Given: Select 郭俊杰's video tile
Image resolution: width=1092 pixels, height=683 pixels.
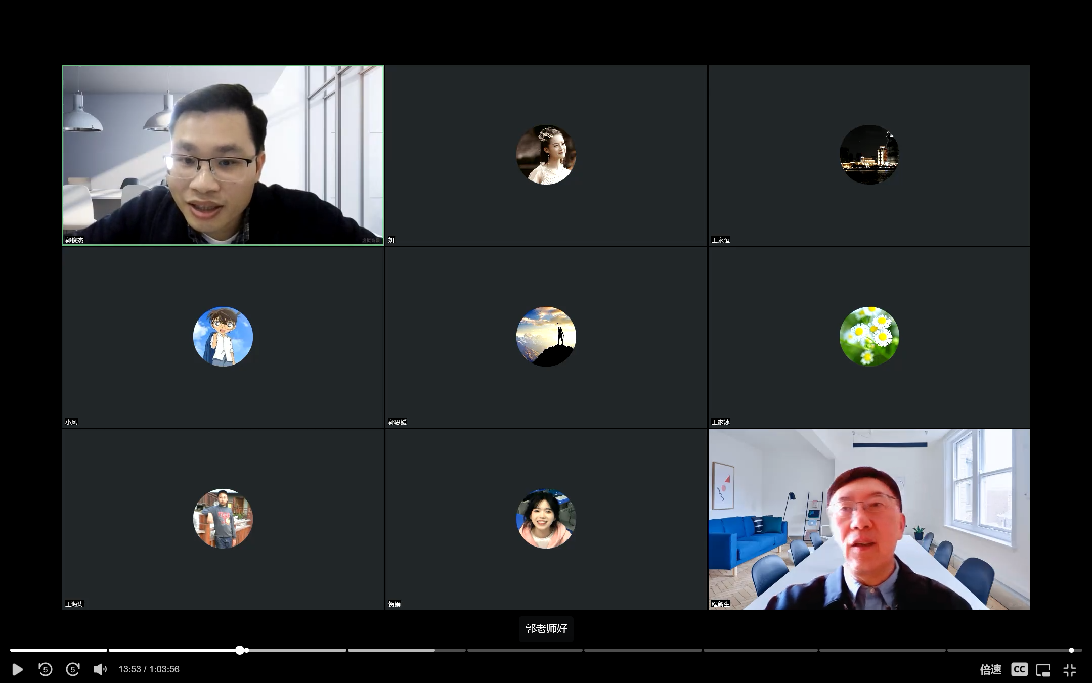Looking at the screenshot, I should click(223, 155).
